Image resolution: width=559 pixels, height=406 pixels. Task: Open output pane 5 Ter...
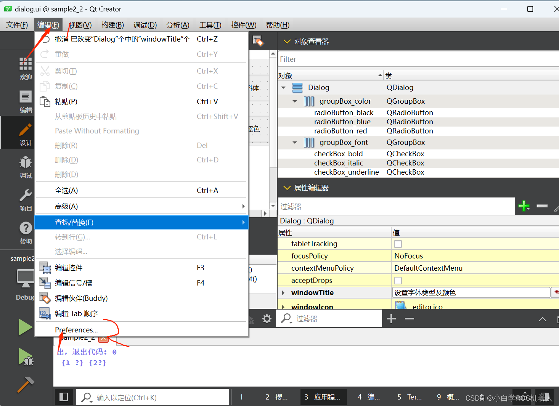pyautogui.click(x=410, y=397)
